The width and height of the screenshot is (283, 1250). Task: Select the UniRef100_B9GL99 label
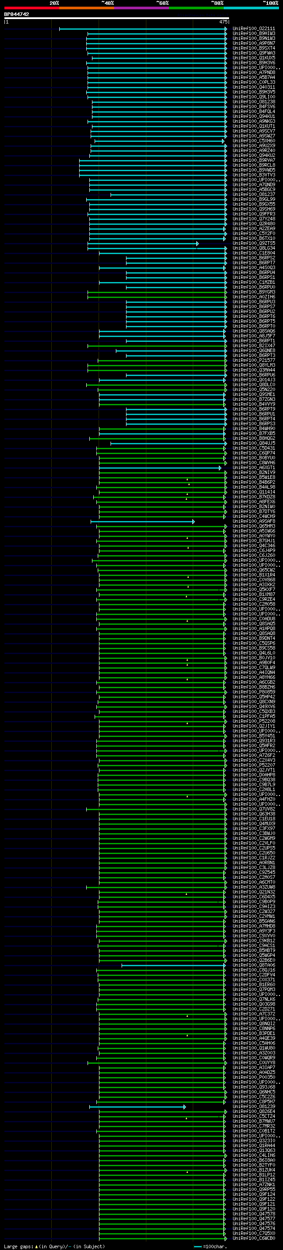(x=253, y=200)
